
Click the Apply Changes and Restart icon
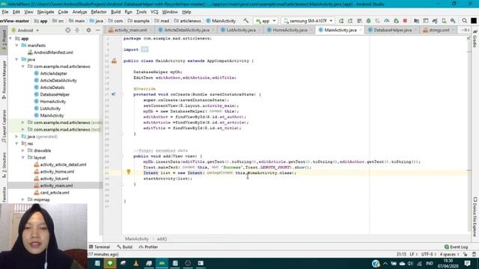coord(350,21)
